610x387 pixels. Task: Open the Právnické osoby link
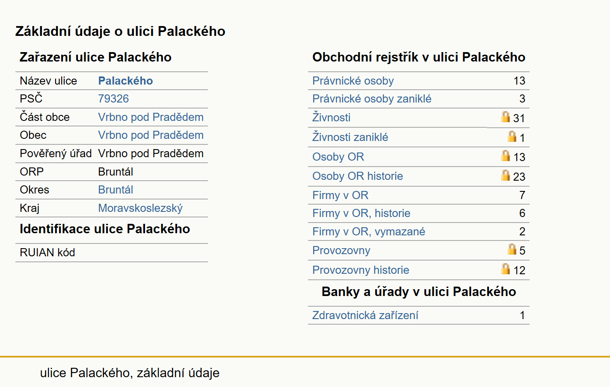353,81
